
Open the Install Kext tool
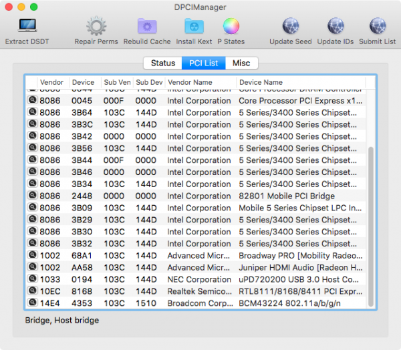coord(194,27)
